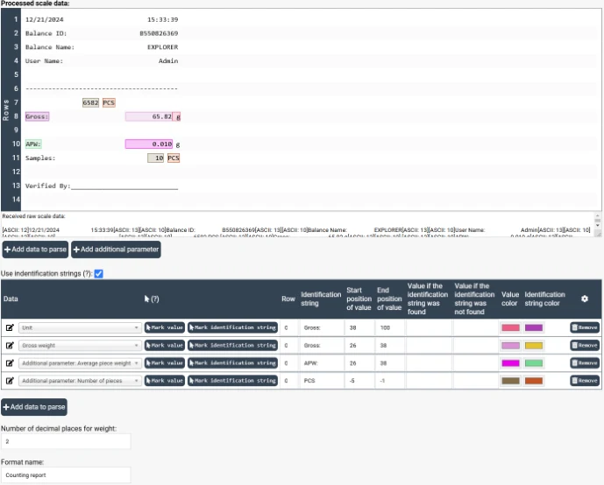
Task: Click Unit row end position 100
Action: tap(389, 327)
